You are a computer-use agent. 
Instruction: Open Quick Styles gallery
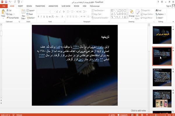pyautogui.click(x=137, y=14)
